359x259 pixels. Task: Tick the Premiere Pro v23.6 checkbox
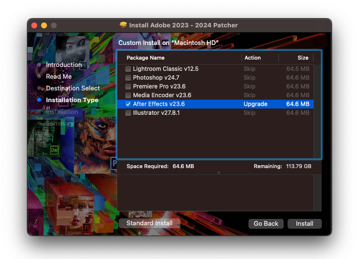point(128,86)
